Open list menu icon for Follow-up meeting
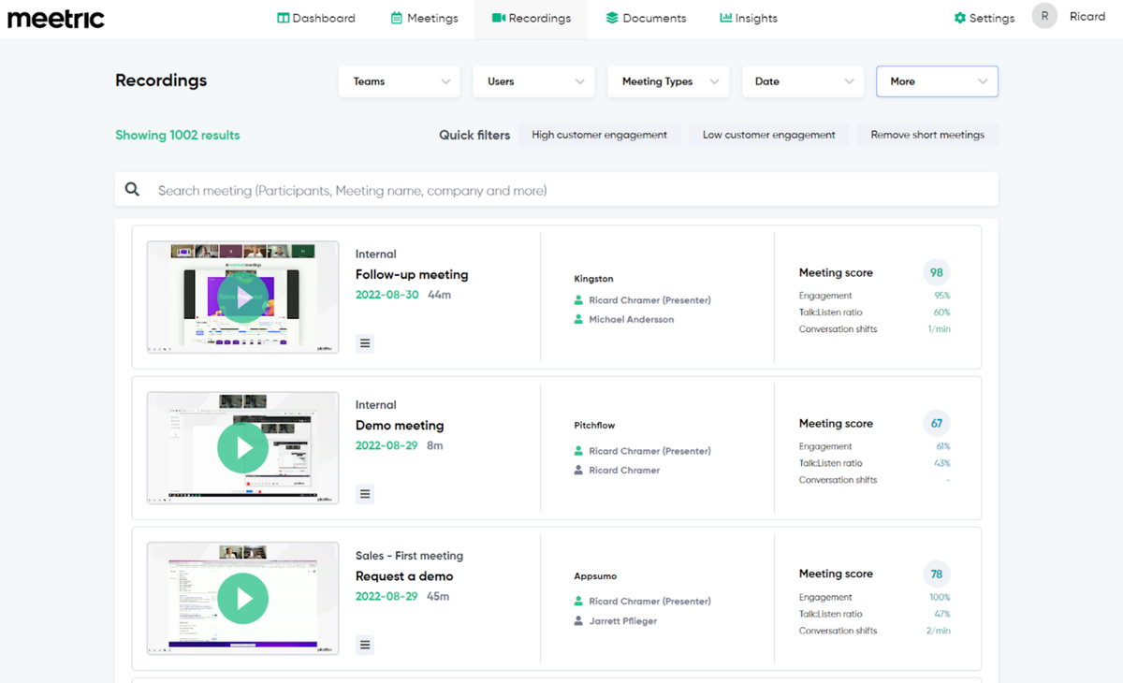 pyautogui.click(x=365, y=343)
